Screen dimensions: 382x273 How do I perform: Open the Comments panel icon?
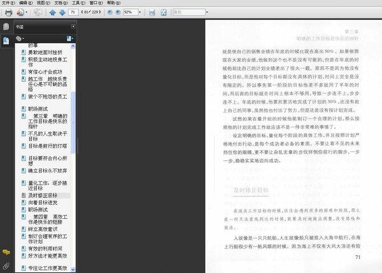coord(6,252)
